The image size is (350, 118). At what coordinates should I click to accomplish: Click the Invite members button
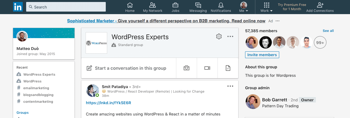tap(262, 55)
